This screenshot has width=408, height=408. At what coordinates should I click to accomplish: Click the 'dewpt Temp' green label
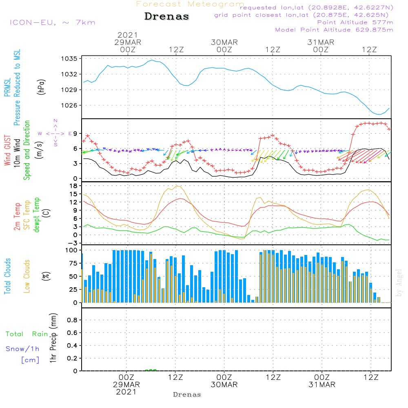pyautogui.click(x=36, y=215)
